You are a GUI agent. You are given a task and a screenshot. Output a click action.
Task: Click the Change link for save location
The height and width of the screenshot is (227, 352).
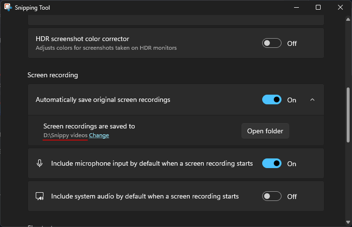[99, 135]
